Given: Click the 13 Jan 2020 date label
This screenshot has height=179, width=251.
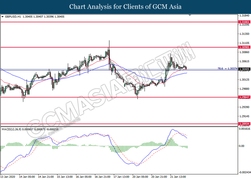Looking at the screenshot, I should [x=8, y=176].
